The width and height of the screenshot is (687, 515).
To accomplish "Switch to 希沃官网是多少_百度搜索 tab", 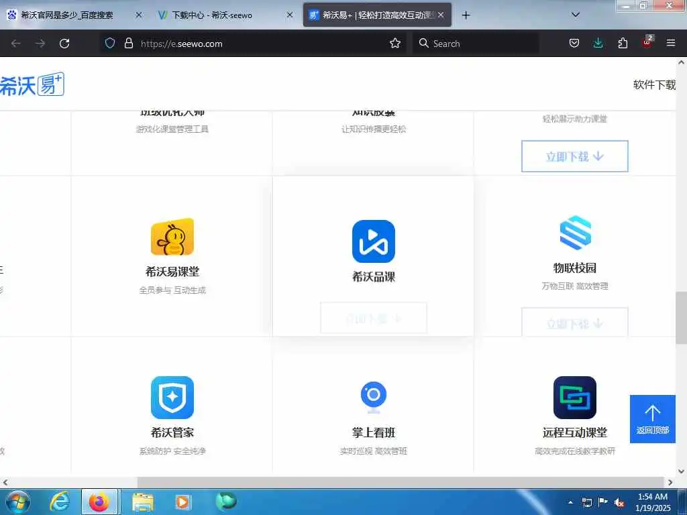I will (66, 15).
